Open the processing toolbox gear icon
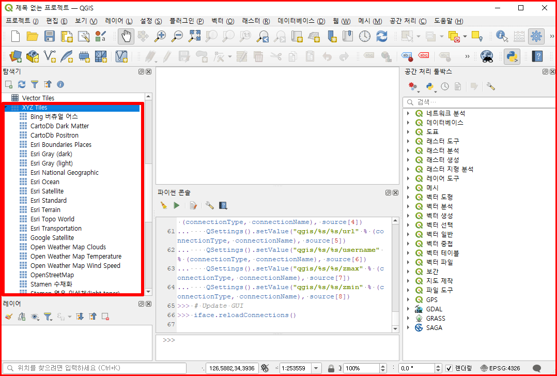 coord(536,36)
